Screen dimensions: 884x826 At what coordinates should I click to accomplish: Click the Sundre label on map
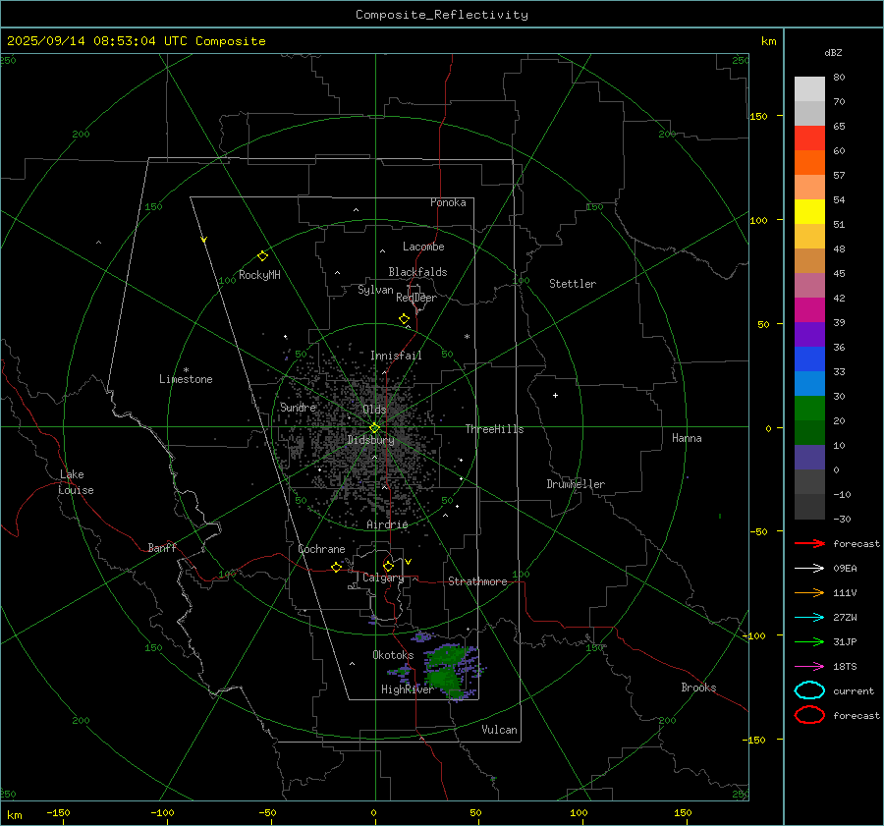click(x=298, y=407)
